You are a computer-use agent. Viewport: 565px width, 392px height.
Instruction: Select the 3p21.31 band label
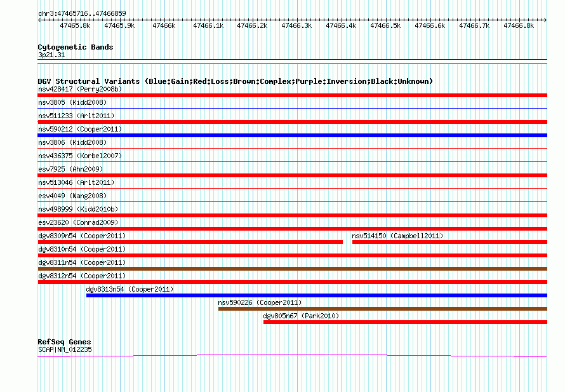click(x=51, y=55)
